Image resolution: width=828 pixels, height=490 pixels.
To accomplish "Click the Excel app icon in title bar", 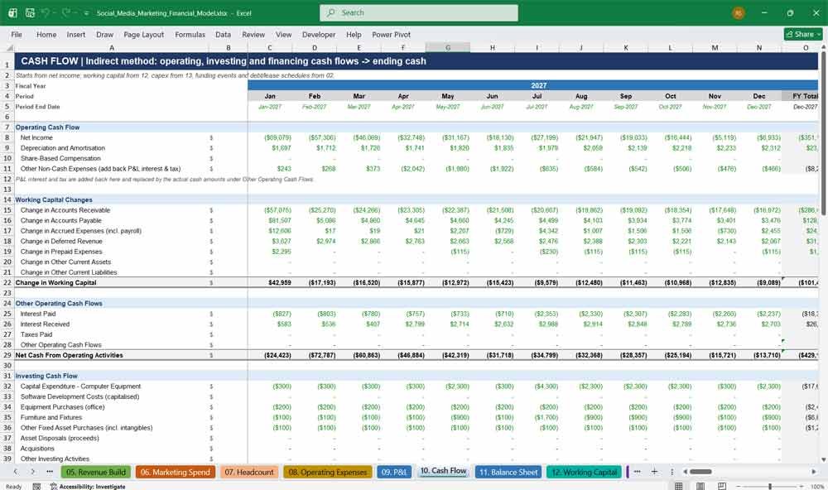I will point(12,12).
